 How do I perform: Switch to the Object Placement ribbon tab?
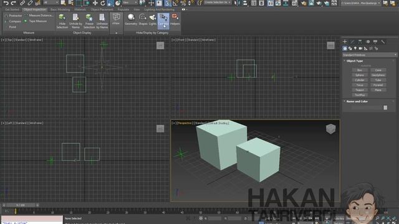102,9
